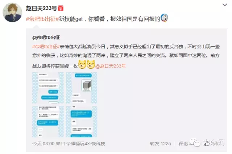Open the @帝吧fb出征 reposted author name

click(46, 38)
